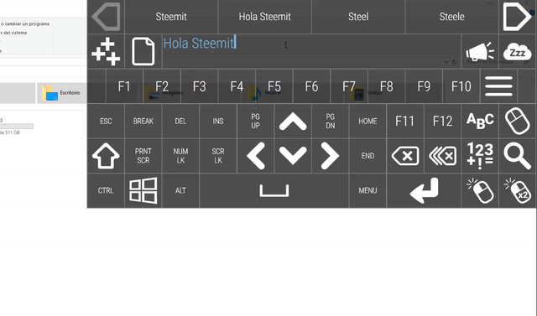Toggle the NUM LK key

pyautogui.click(x=180, y=156)
